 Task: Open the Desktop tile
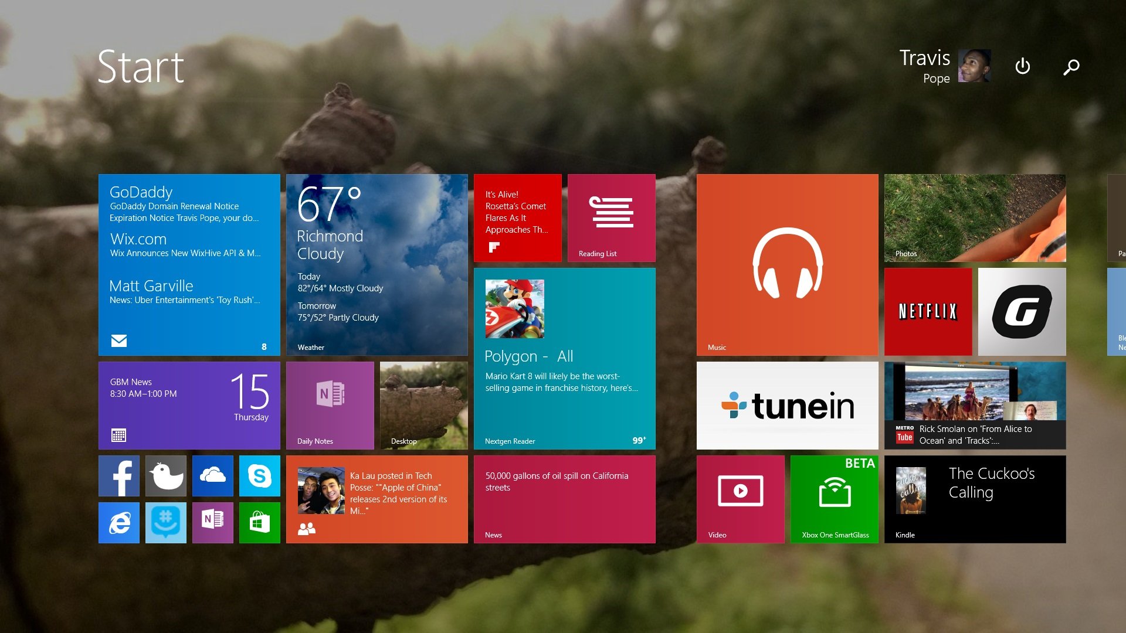(x=423, y=406)
